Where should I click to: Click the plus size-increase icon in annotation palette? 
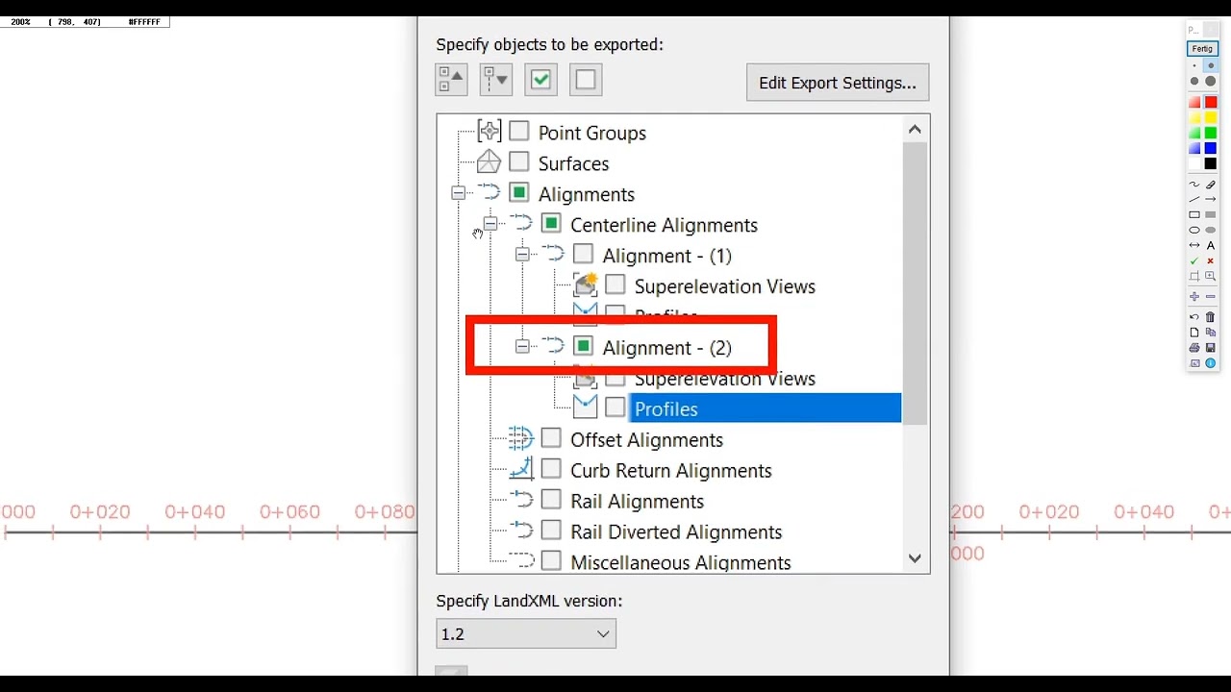(1194, 297)
